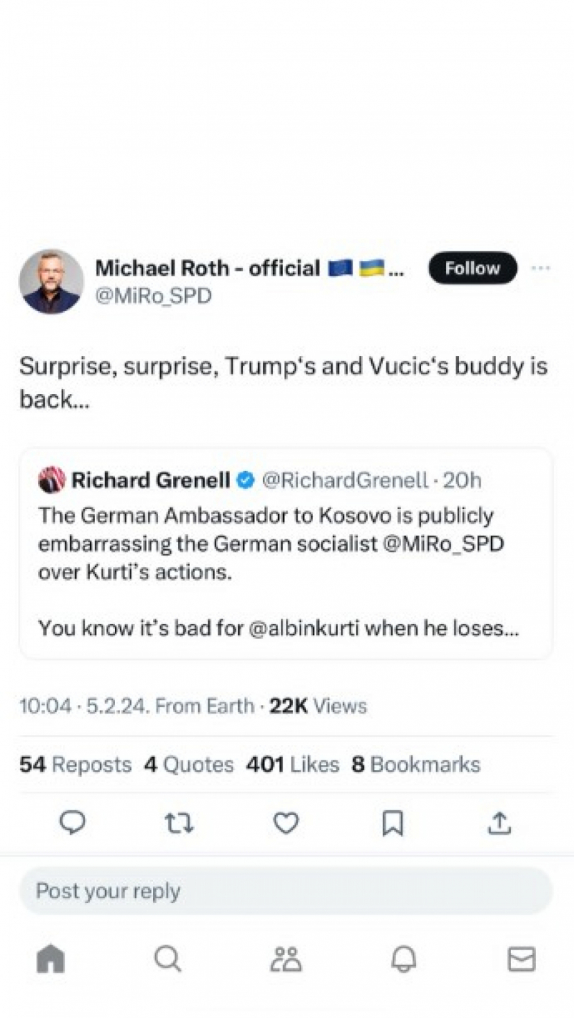Go to Home tab

pyautogui.click(x=51, y=958)
